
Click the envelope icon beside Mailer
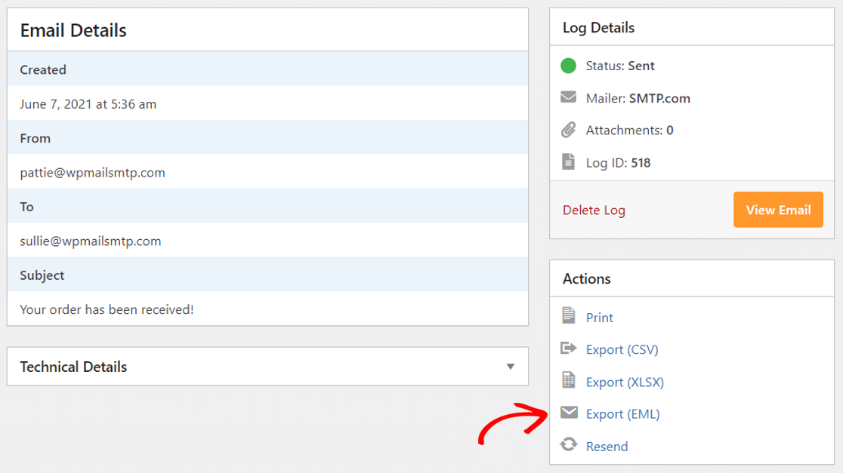point(569,97)
